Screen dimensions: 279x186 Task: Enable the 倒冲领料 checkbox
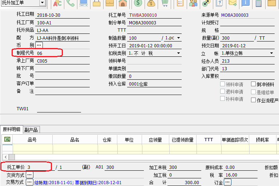253,84
